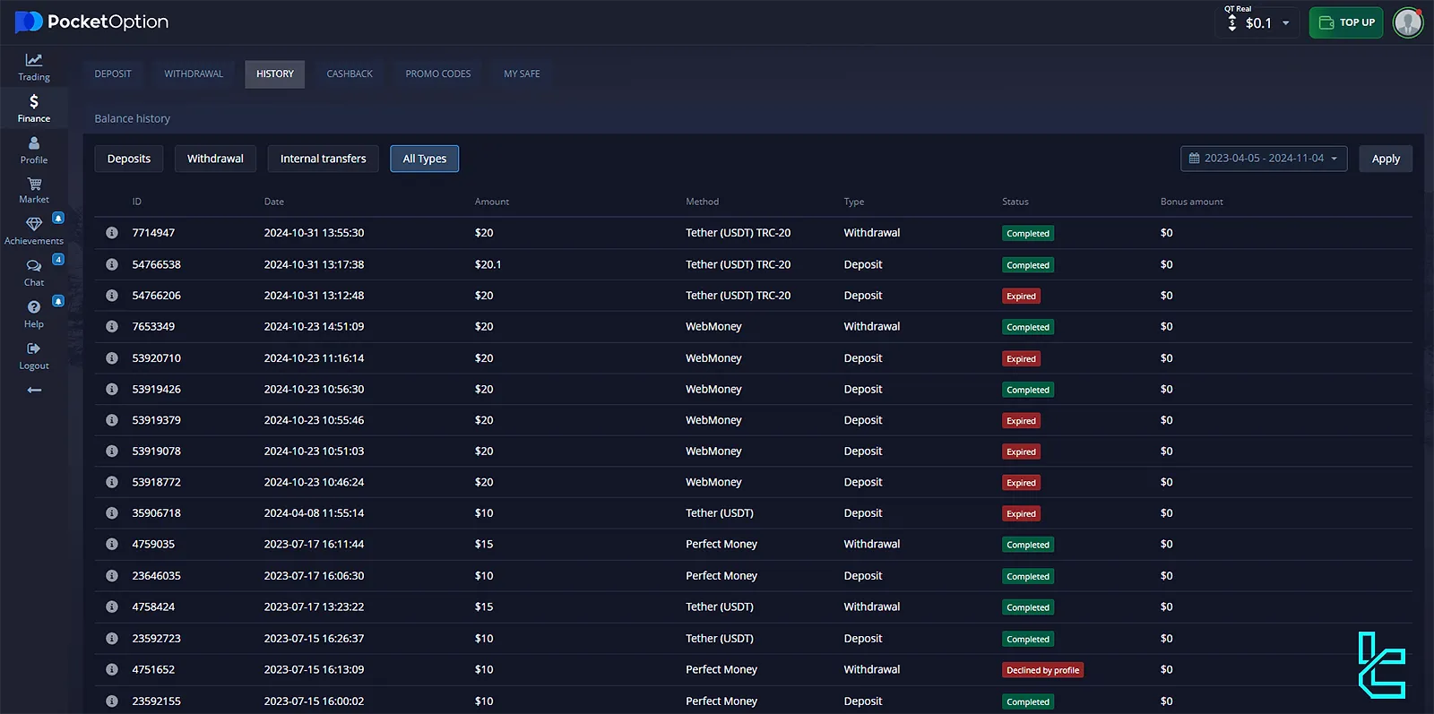The width and height of the screenshot is (1434, 714).
Task: Open the date range picker dropdown
Action: (1264, 159)
